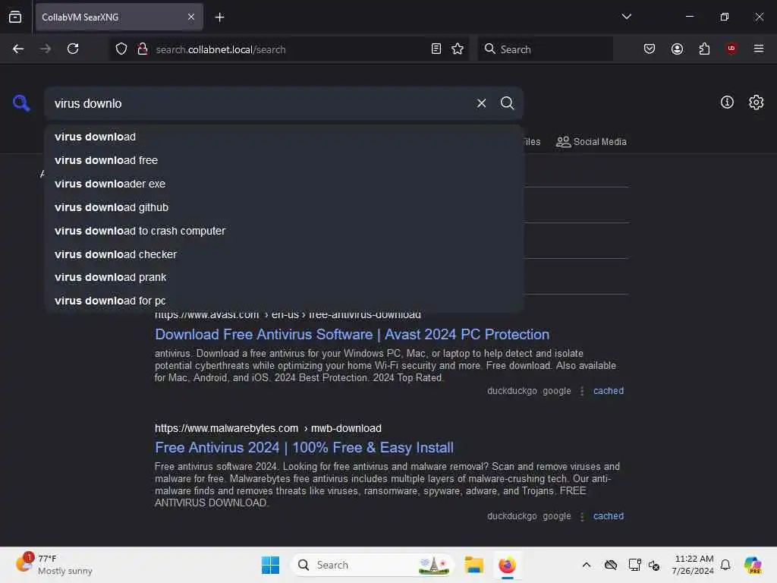This screenshot has width=777, height=583.
Task: Open the clock showing 11:22 AM
Action: click(693, 565)
